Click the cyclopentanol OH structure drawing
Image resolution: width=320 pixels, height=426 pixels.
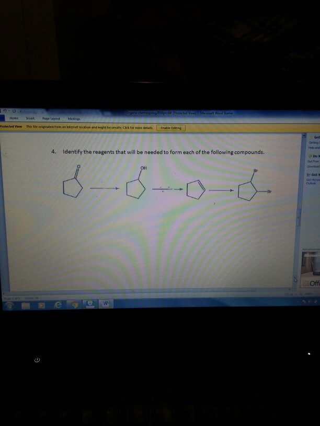pyautogui.click(x=136, y=182)
